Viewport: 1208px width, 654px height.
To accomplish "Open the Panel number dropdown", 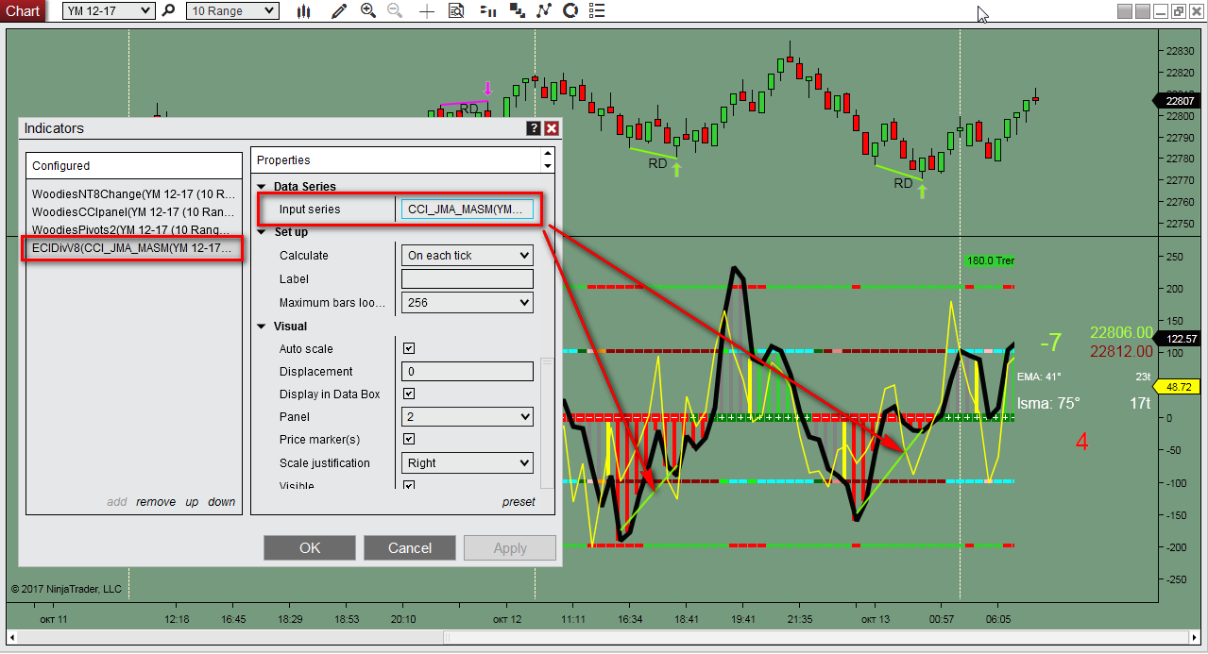I will [x=468, y=416].
